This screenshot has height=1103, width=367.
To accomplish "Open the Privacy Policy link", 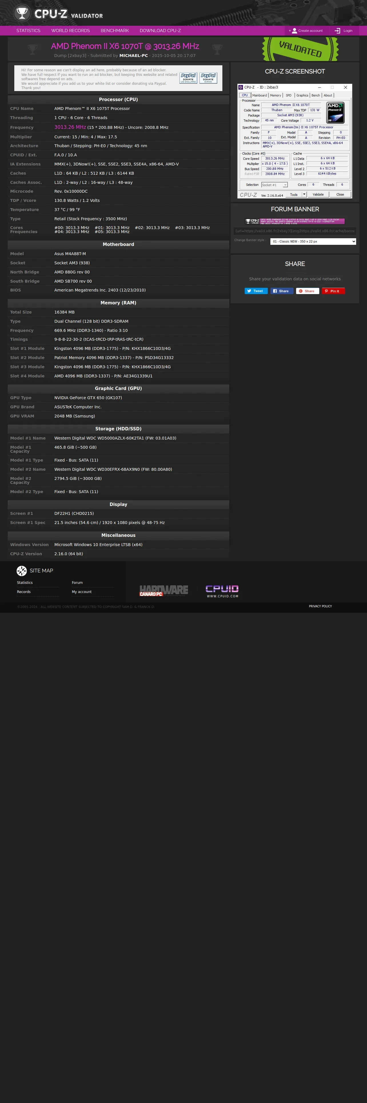I will [320, 606].
